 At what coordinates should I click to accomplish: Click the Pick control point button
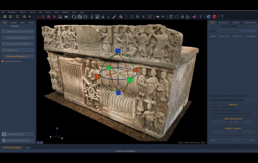pos(234,123)
